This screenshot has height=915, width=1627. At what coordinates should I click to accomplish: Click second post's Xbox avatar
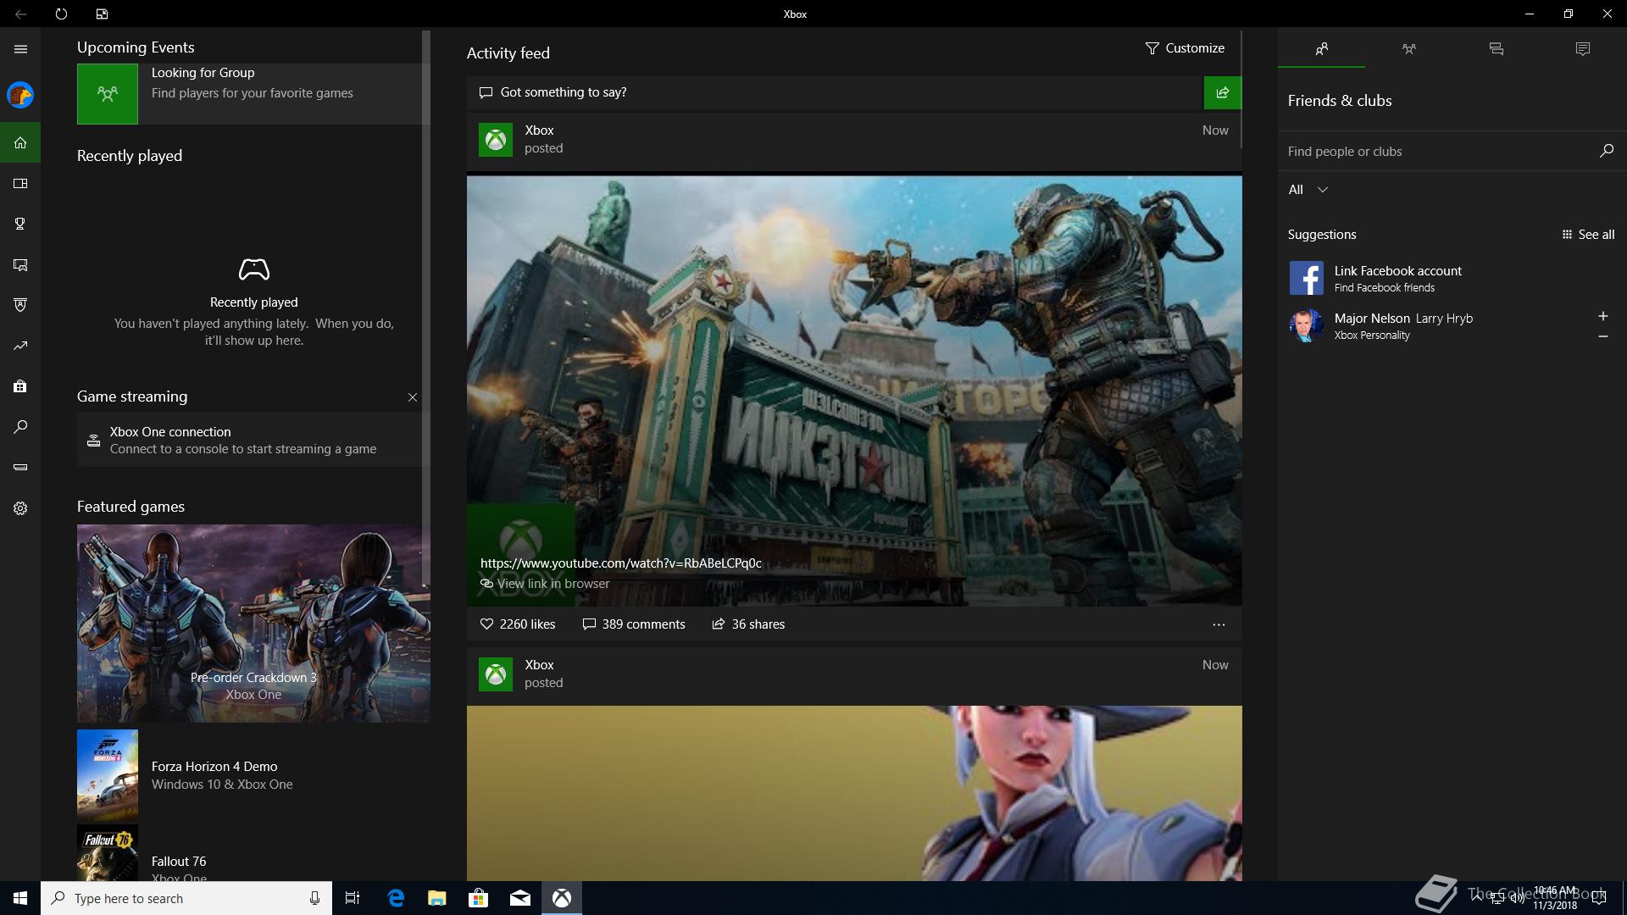[x=496, y=674]
